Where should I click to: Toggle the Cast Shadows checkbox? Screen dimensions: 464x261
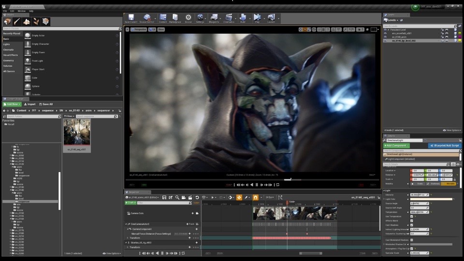pyautogui.click(x=411, y=225)
